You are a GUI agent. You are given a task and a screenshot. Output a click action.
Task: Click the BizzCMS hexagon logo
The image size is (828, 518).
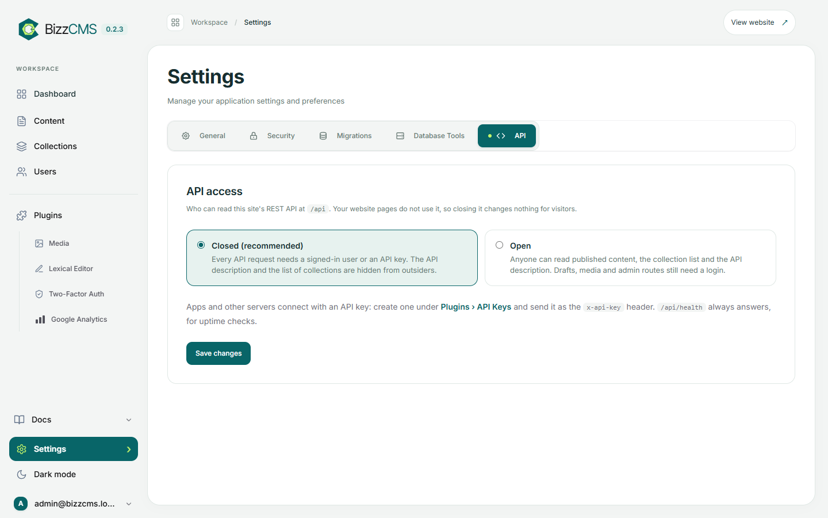pyautogui.click(x=28, y=29)
